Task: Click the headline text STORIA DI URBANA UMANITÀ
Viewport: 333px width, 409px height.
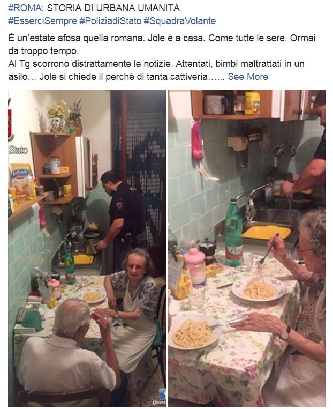Action: click(113, 8)
